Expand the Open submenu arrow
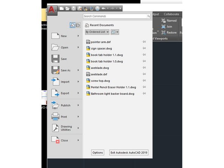 click(78, 47)
